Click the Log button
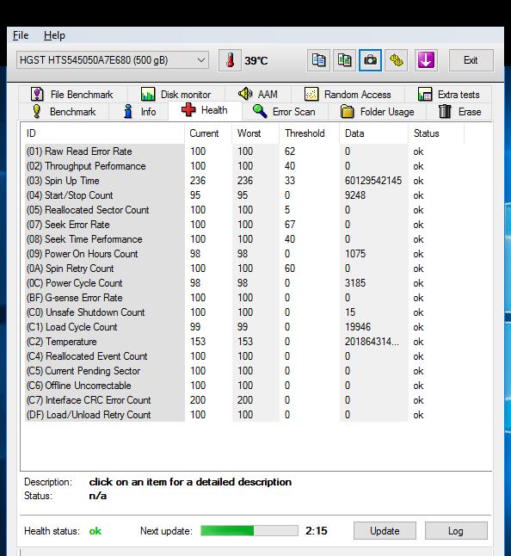 coord(456,531)
